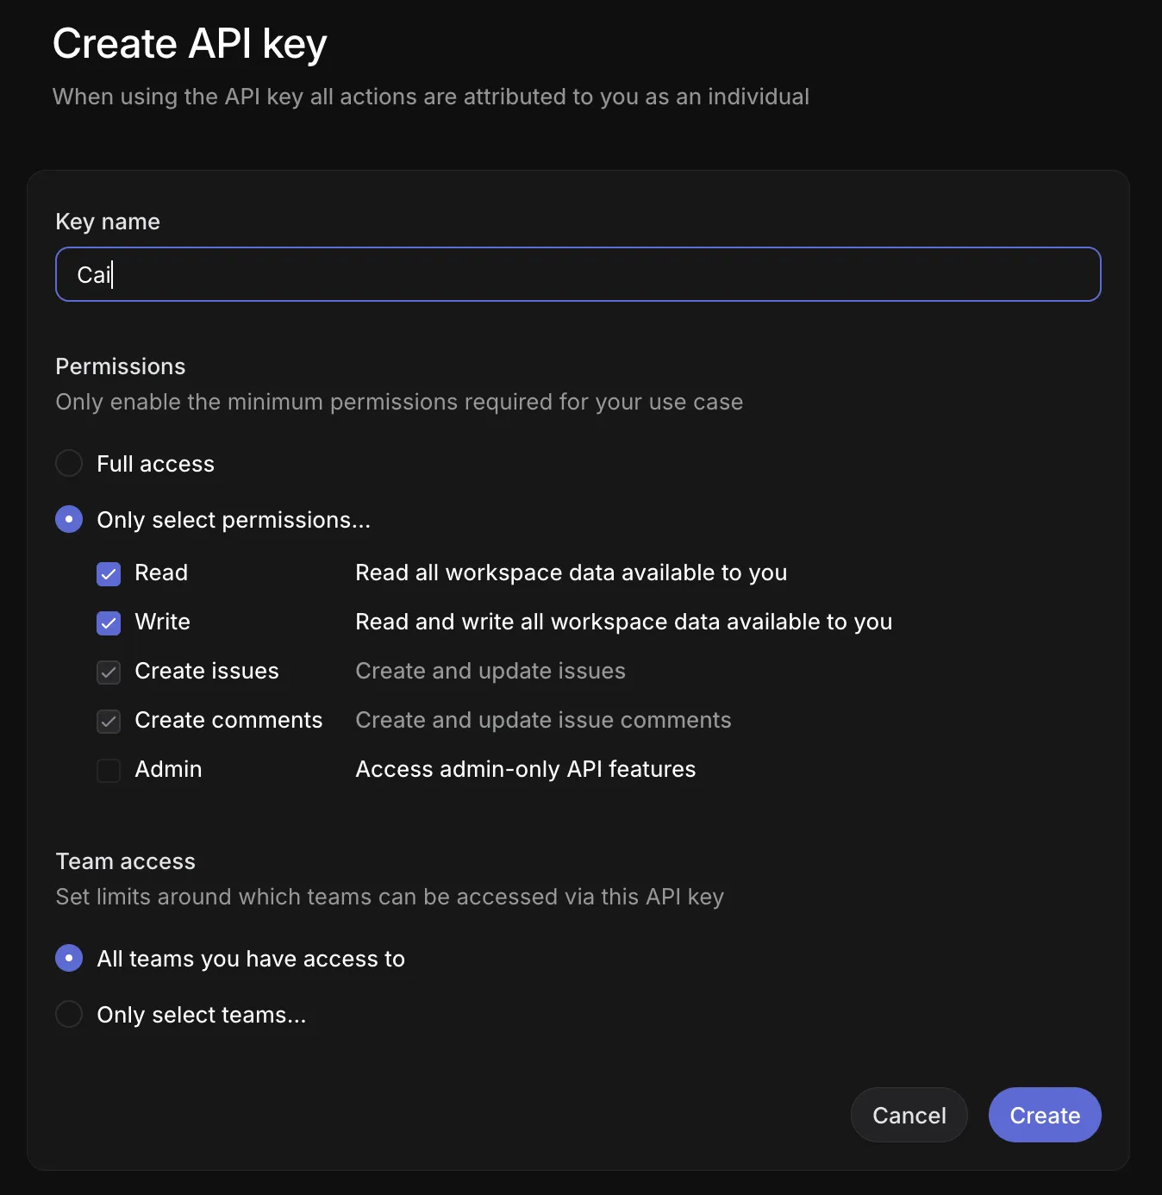
Task: Enable the Admin permission checkbox
Action: tap(108, 770)
